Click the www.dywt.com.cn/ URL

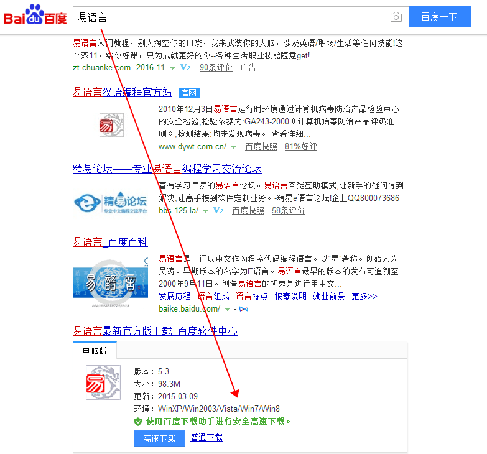tap(193, 147)
